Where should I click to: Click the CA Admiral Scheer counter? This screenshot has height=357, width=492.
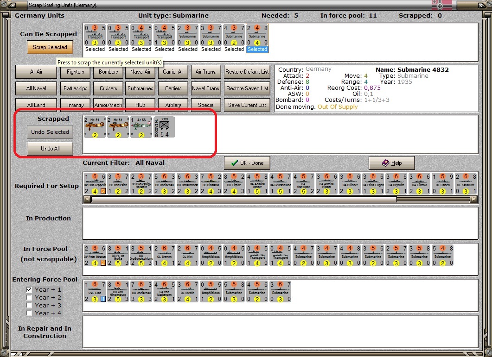pos(257,184)
